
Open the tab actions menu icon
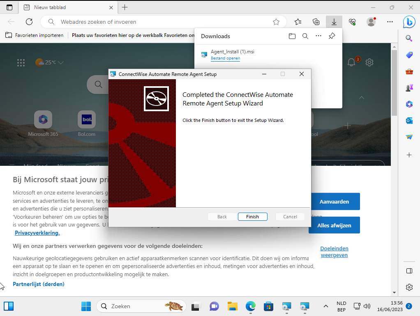coord(9,7)
